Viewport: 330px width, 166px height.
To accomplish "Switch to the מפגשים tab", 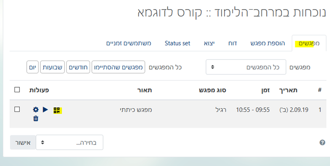I will point(307,43).
